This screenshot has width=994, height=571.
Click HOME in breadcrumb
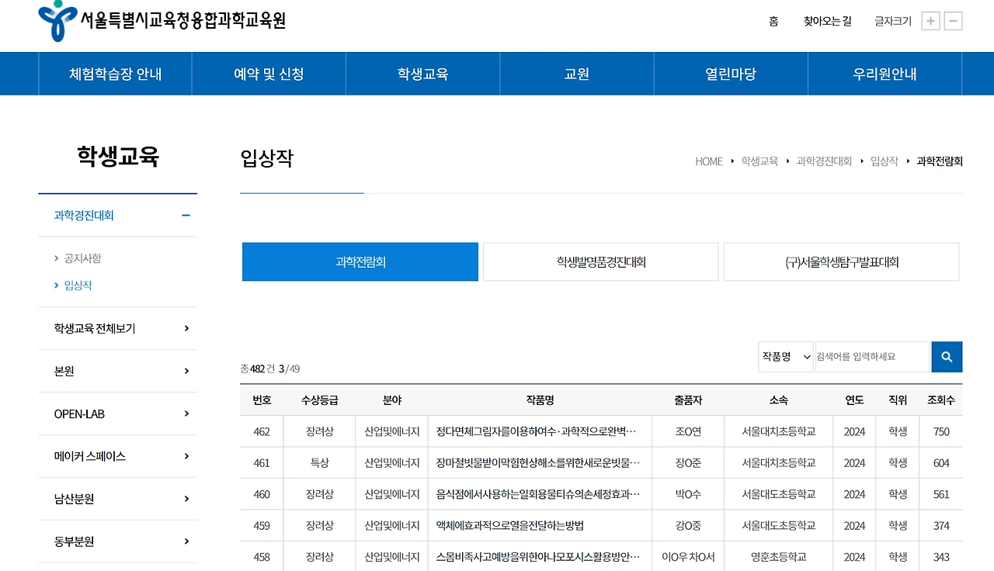pos(709,161)
